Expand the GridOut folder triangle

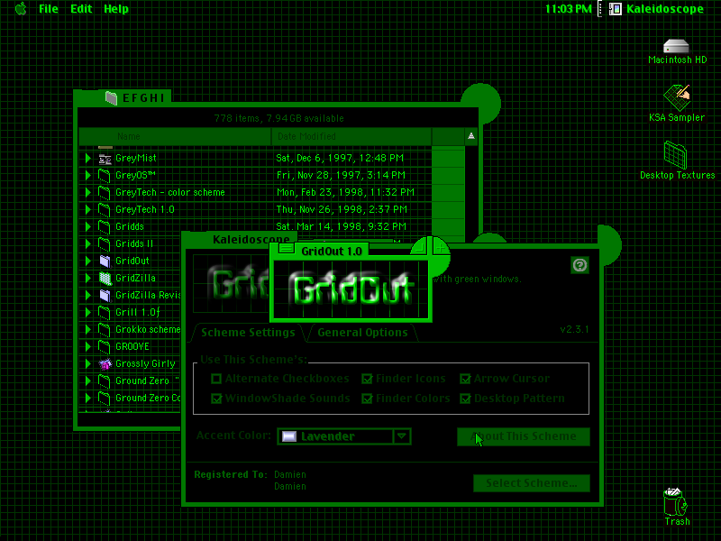point(87,261)
